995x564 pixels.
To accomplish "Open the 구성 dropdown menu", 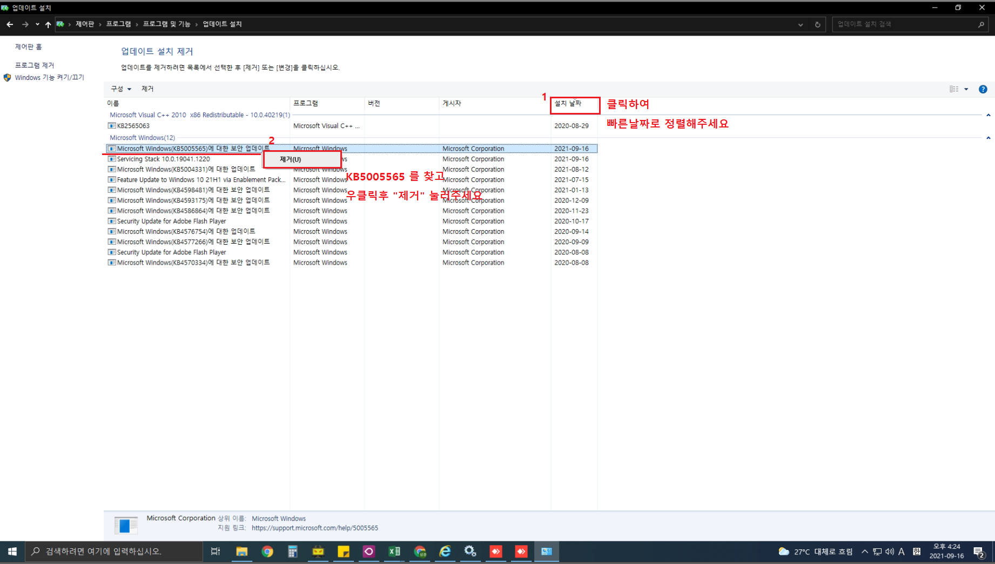I will point(121,89).
